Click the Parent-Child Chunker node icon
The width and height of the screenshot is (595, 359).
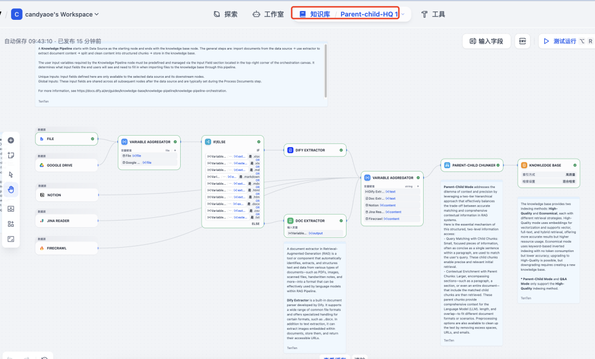click(x=447, y=165)
